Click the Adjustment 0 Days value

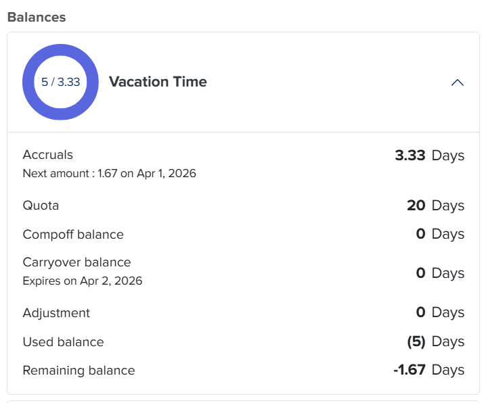(x=440, y=312)
